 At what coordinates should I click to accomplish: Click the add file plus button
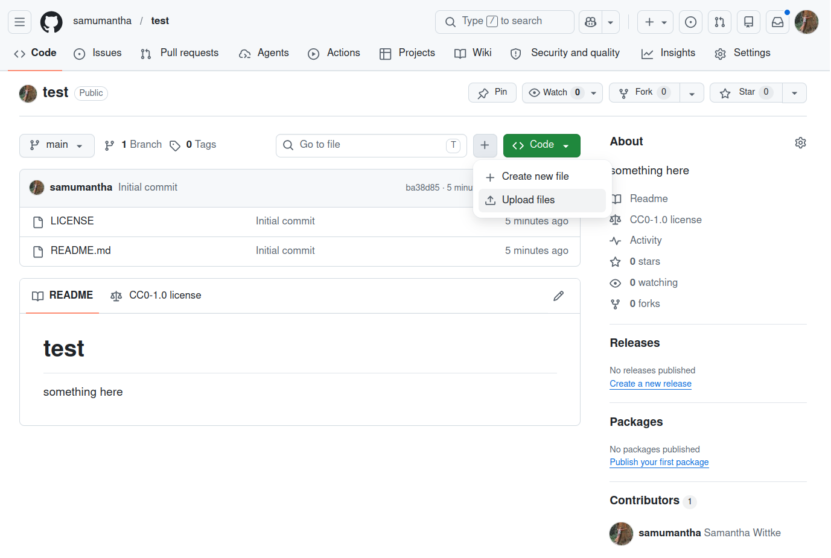coord(485,145)
